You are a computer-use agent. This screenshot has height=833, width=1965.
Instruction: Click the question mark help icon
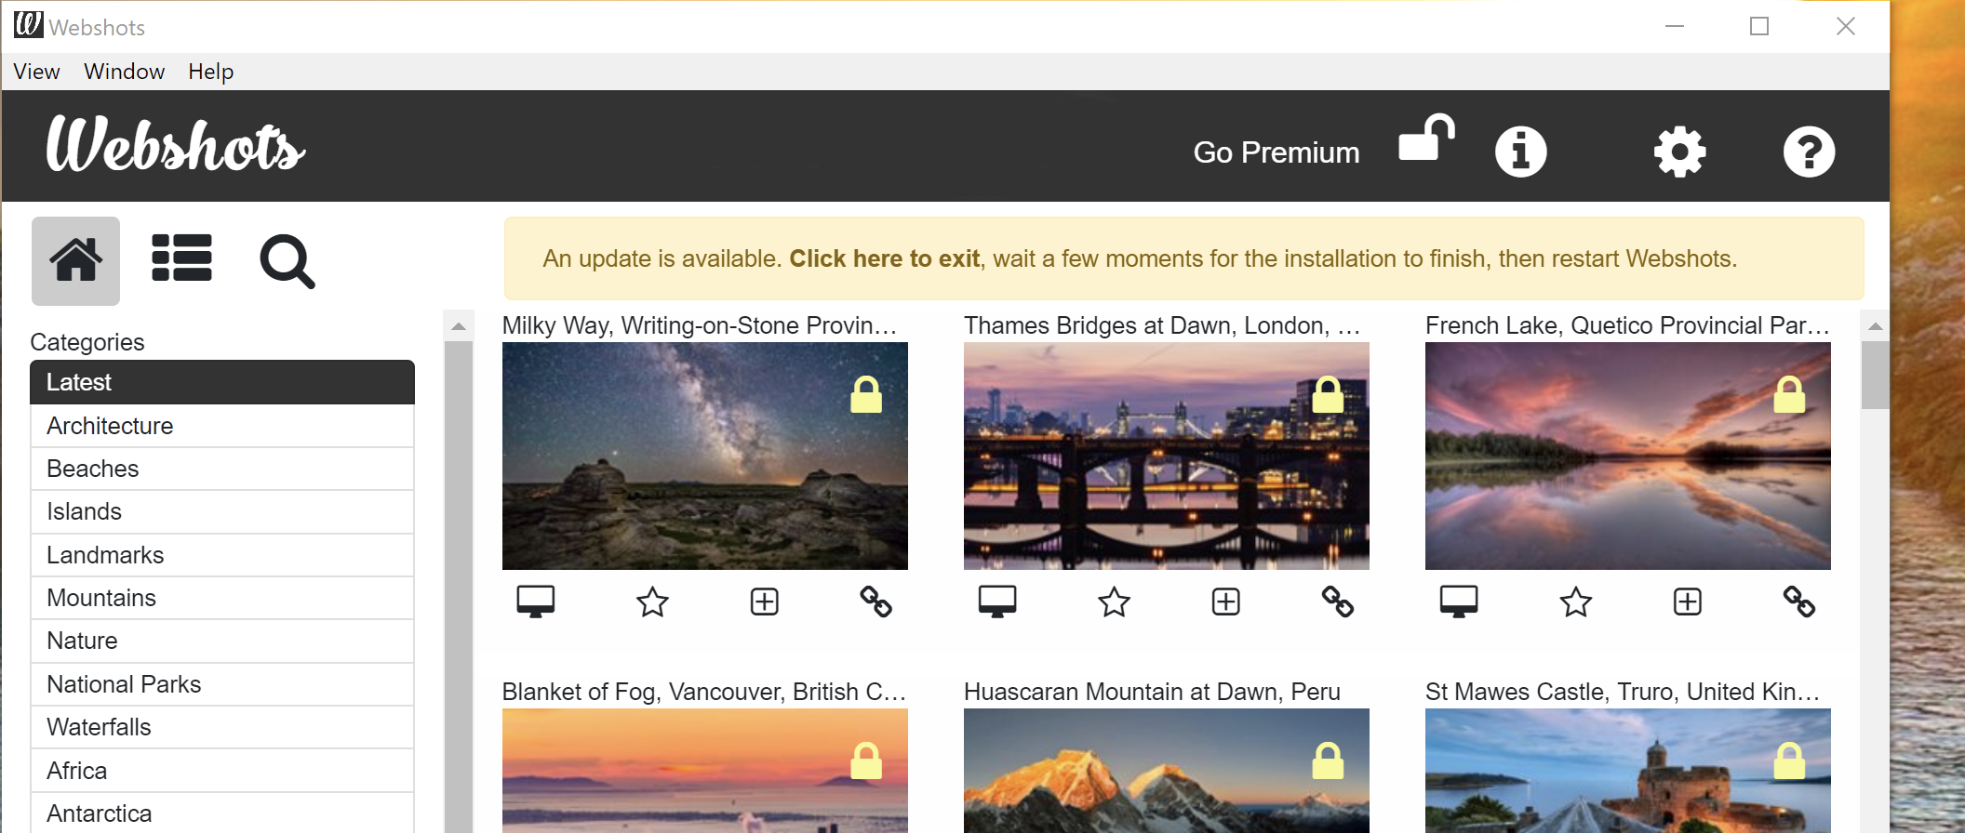pyautogui.click(x=1808, y=152)
